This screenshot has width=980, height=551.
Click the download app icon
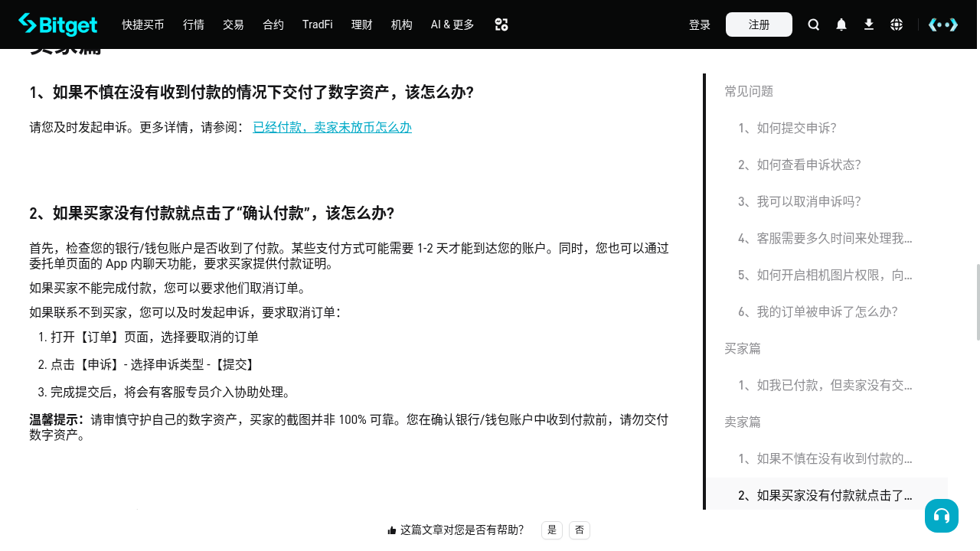tap(869, 24)
